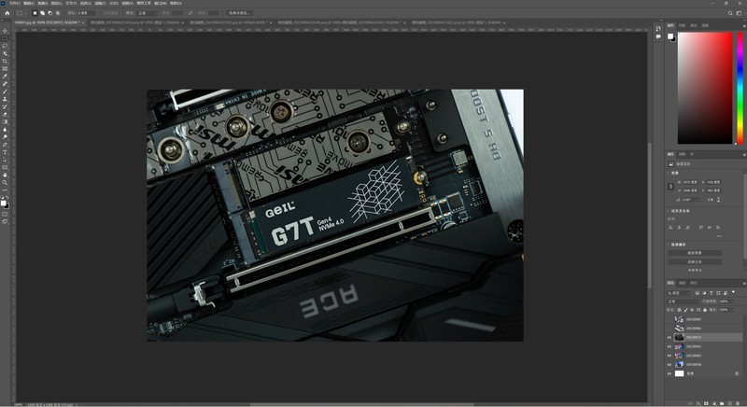Screen dimensions: 747x407
Task: Select the Brush tool
Action: click(x=6, y=91)
